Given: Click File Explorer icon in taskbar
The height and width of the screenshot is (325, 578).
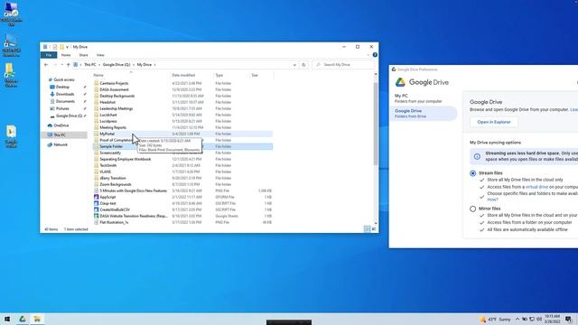Looking at the screenshot, I should (x=37, y=319).
